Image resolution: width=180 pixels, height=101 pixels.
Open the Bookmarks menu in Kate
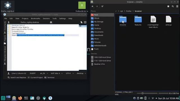(x=35, y=19)
